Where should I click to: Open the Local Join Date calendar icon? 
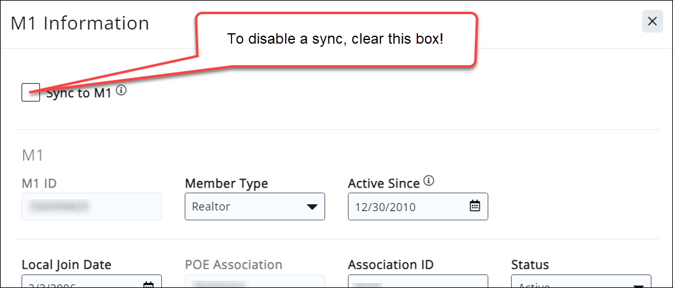[148, 284]
